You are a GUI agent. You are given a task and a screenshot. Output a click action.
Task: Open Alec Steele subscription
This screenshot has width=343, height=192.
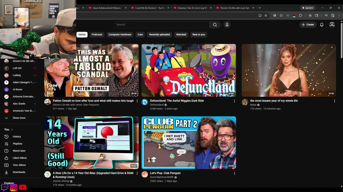click(21, 104)
